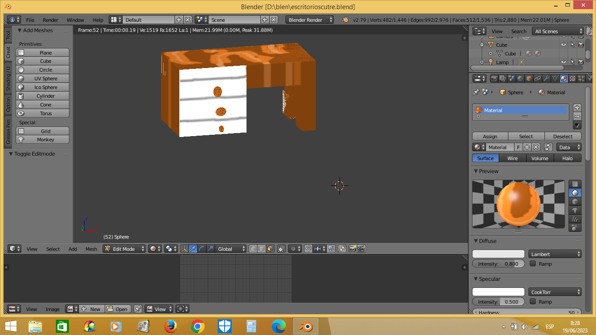596x335 pixels.
Task: Open the Render Layers properties tab icon
Action: [503, 79]
